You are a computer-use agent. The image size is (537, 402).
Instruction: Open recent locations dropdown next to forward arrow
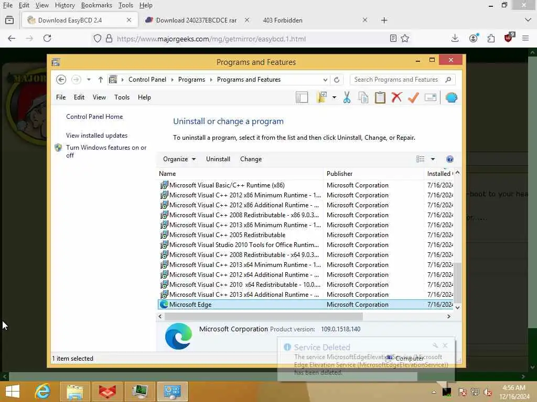click(89, 80)
